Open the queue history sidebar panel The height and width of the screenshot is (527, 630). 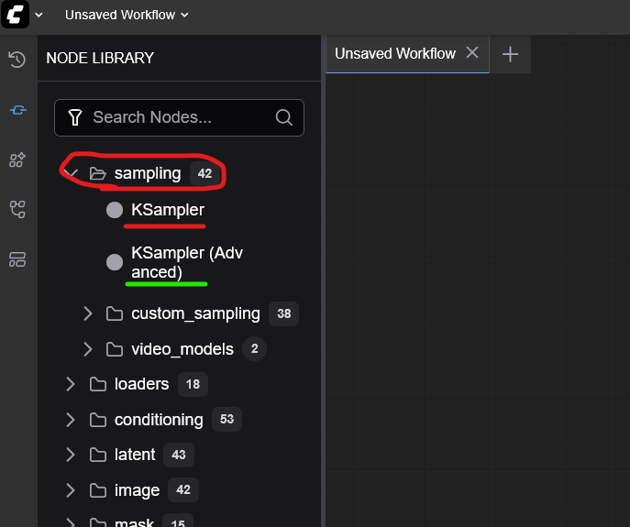(17, 60)
